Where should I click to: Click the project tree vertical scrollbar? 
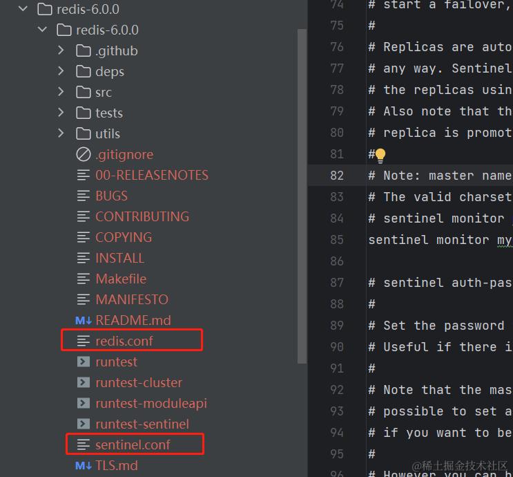[x=302, y=196]
